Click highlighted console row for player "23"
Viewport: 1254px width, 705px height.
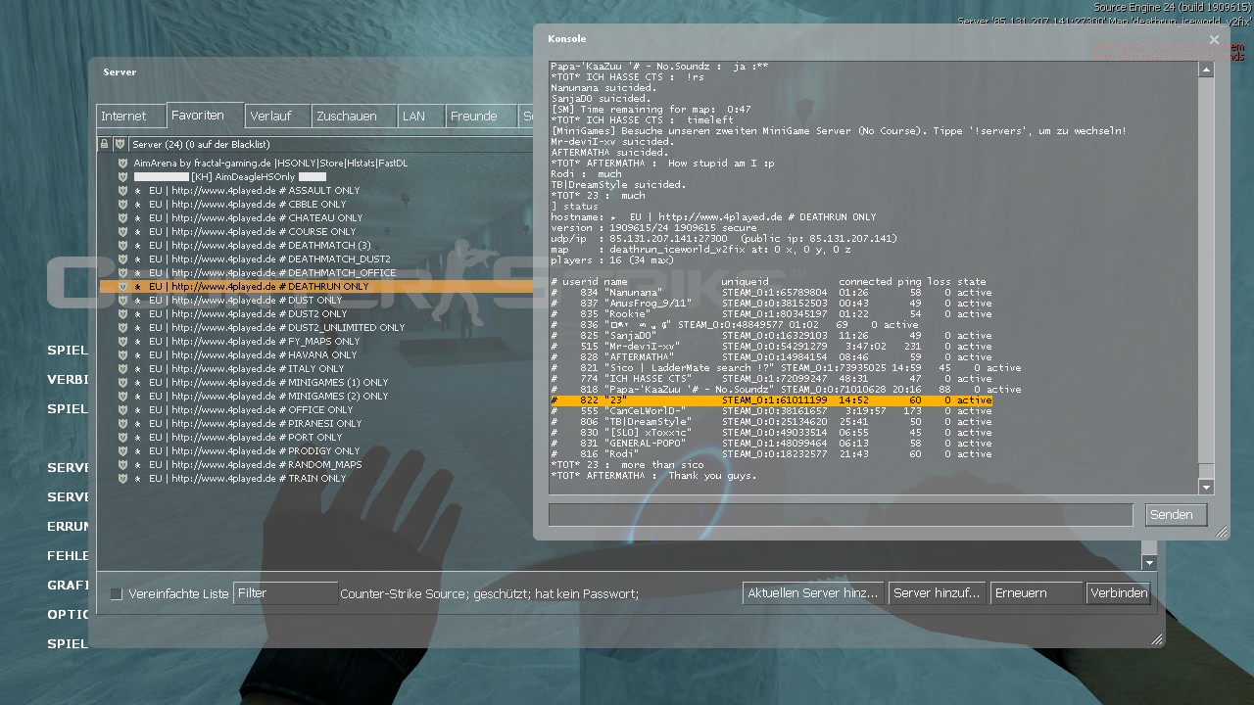tap(771, 400)
